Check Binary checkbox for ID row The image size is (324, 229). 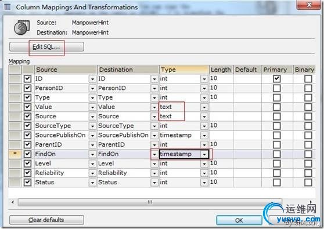pyautogui.click(x=308, y=79)
